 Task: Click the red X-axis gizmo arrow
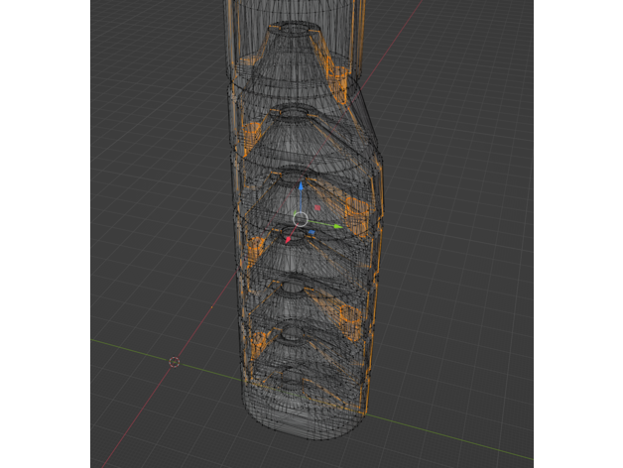[288, 239]
